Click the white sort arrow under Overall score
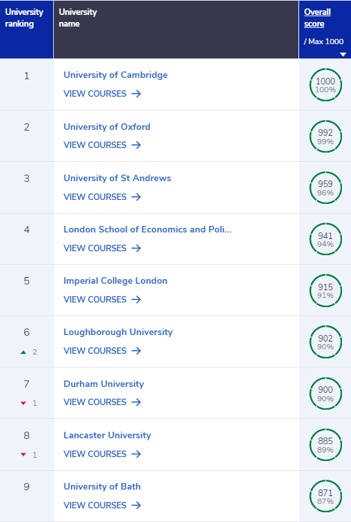351x522 pixels. (x=343, y=55)
